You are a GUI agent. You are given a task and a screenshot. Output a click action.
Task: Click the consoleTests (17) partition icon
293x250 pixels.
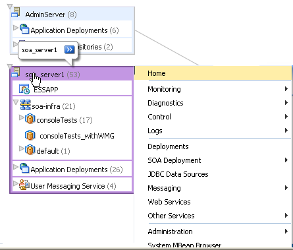coord(30,119)
